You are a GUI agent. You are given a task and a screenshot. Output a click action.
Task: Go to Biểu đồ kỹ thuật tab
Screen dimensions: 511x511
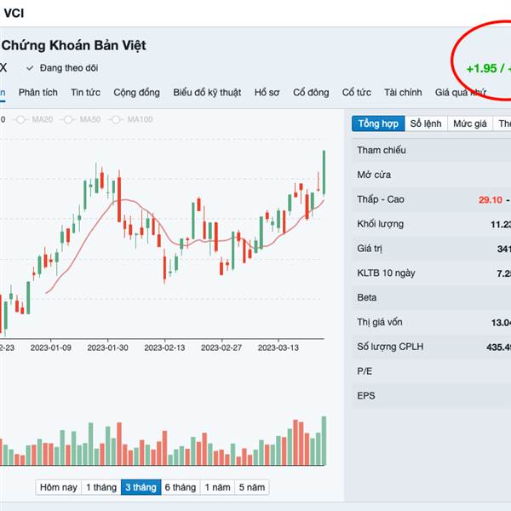coord(207,92)
